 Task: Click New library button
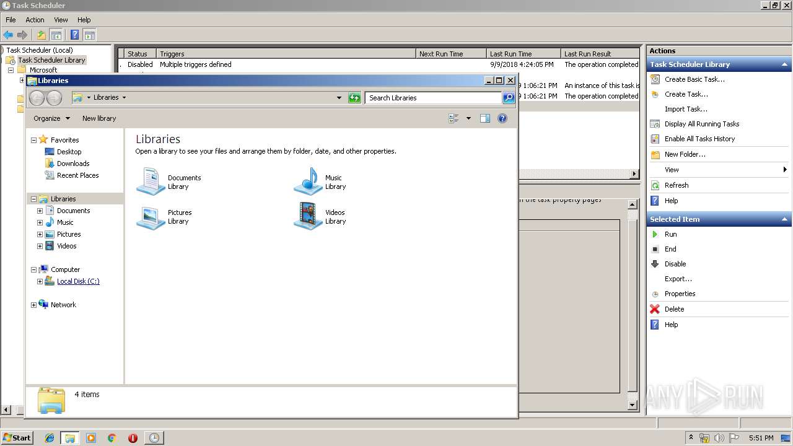(x=99, y=118)
